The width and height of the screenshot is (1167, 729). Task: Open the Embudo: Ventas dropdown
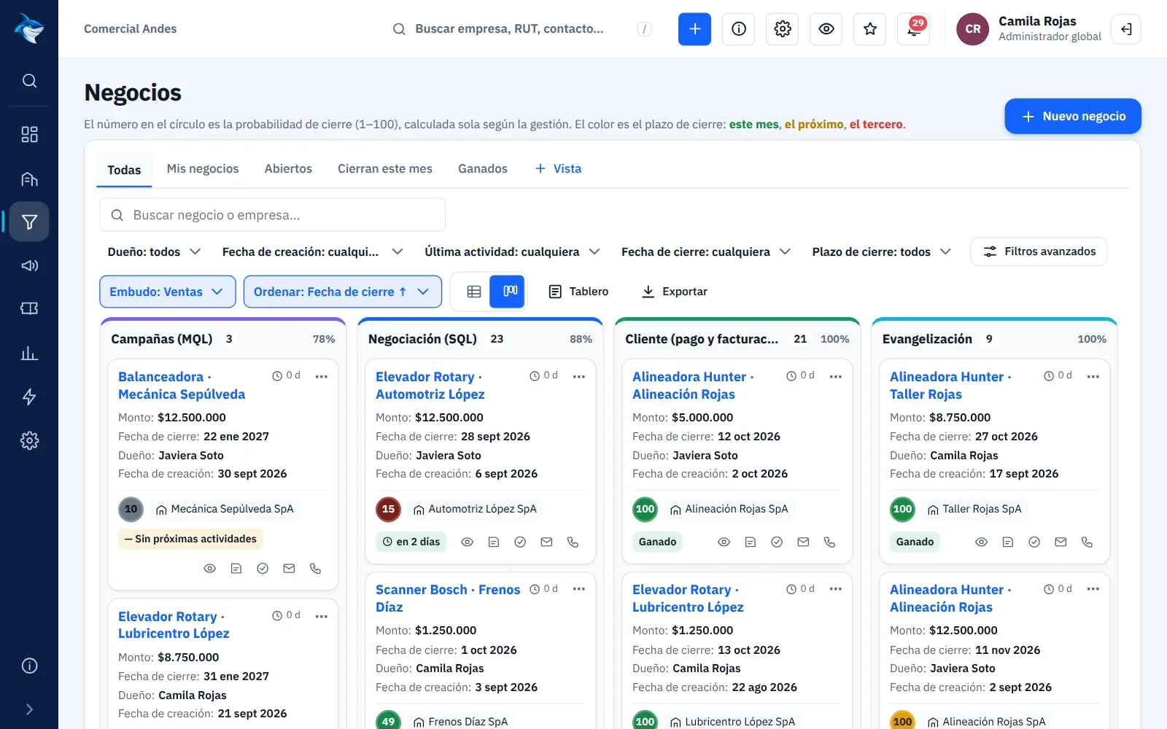167,292
